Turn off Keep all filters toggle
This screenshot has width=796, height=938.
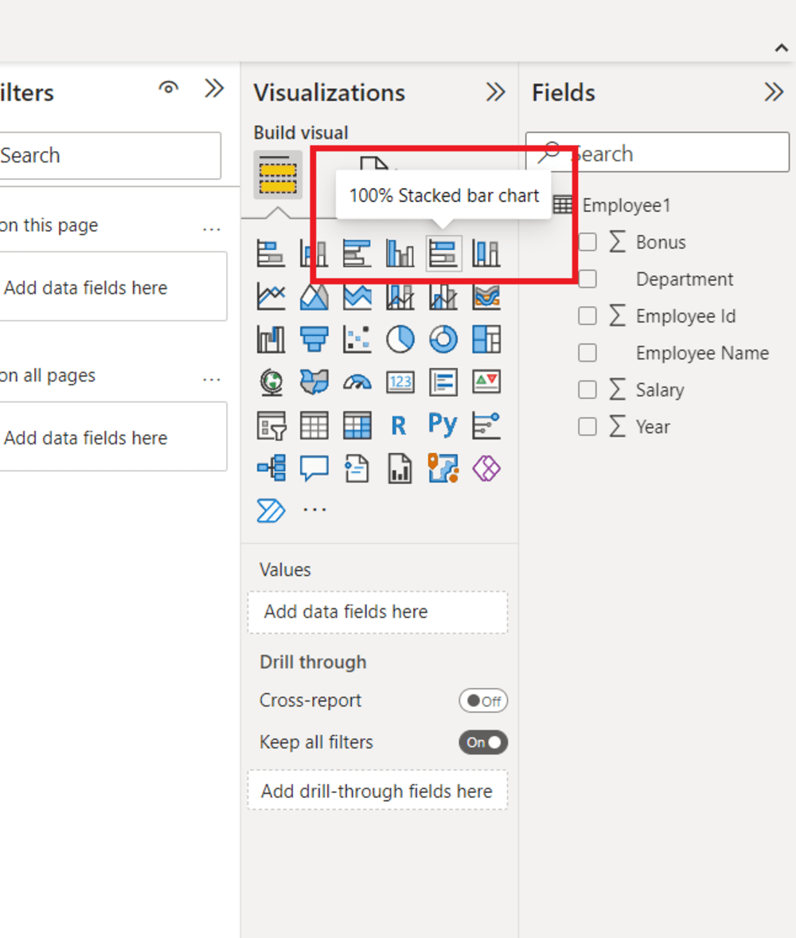point(483,742)
